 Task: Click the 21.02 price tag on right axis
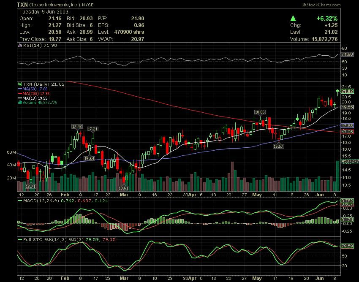[x=347, y=91]
